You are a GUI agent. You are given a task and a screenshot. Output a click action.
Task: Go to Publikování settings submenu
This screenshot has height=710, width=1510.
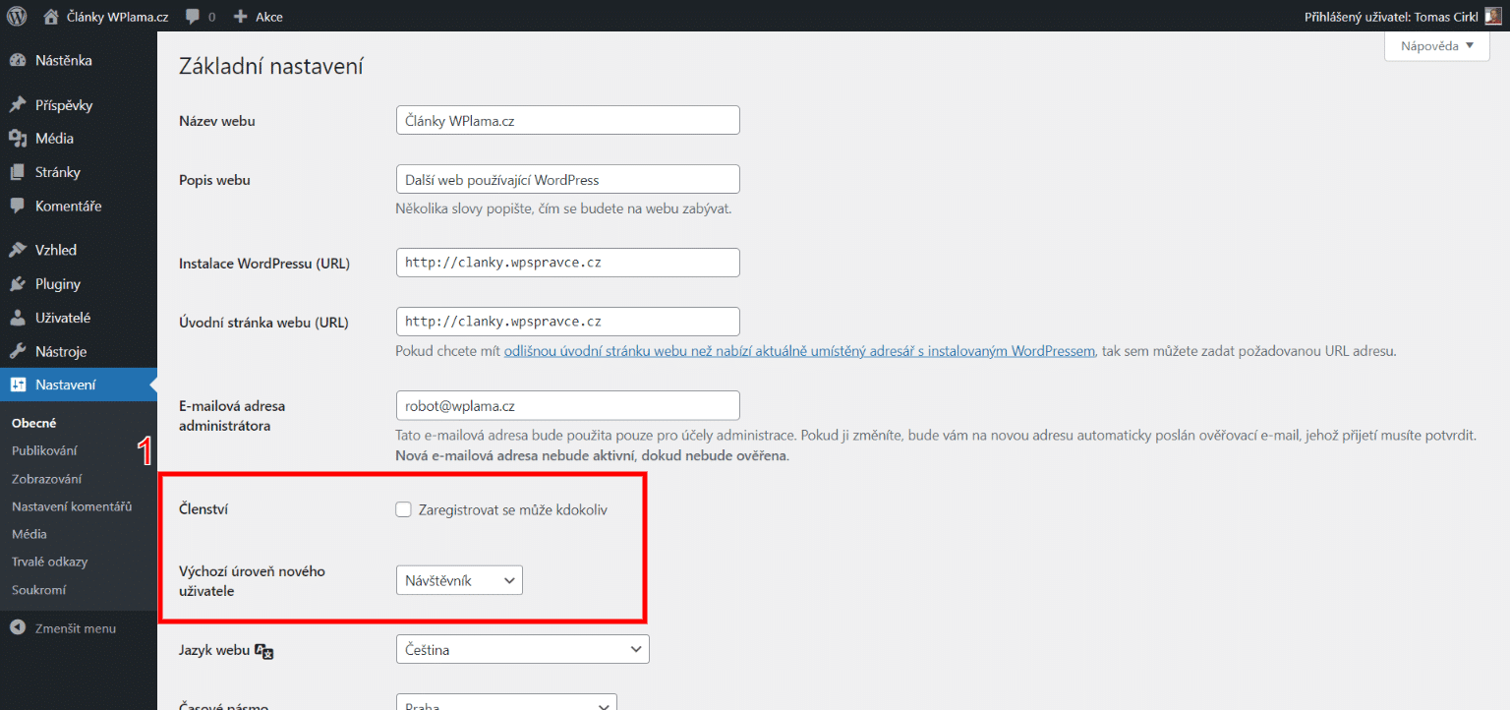44,450
